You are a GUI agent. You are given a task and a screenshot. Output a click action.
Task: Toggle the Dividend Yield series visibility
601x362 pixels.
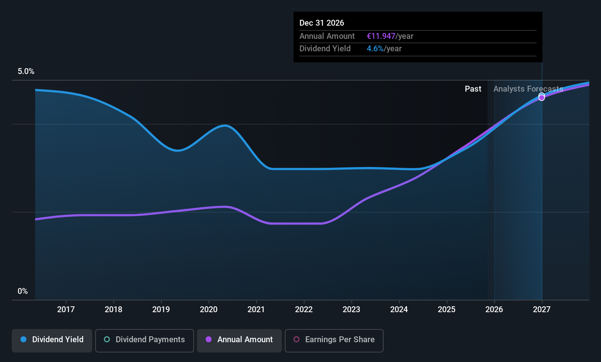click(x=52, y=340)
